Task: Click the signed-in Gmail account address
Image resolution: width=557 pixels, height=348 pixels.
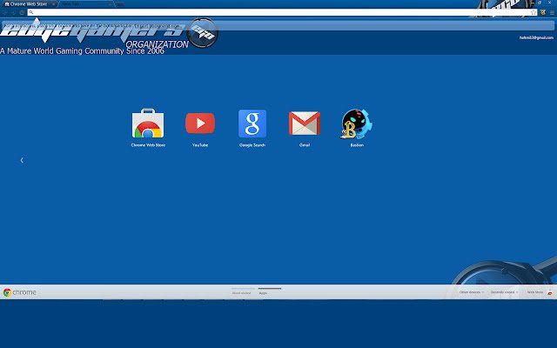Action: (536, 37)
